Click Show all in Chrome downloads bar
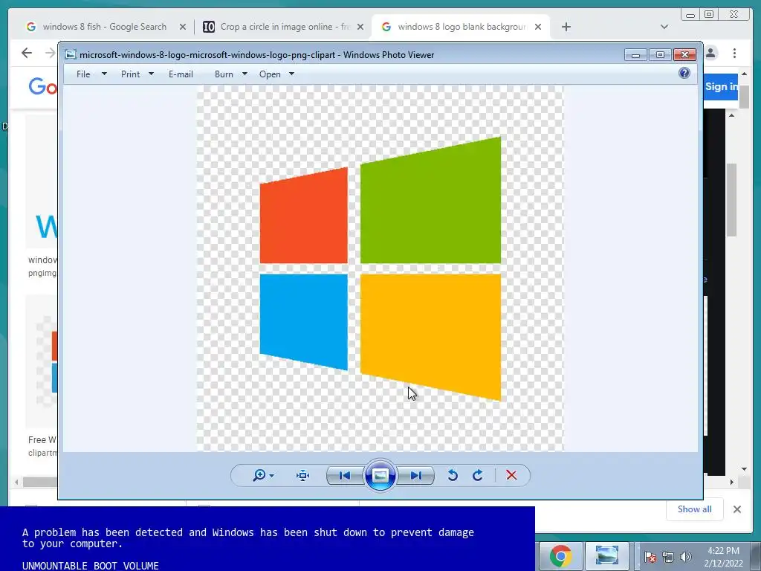This screenshot has height=571, width=761. tap(695, 509)
